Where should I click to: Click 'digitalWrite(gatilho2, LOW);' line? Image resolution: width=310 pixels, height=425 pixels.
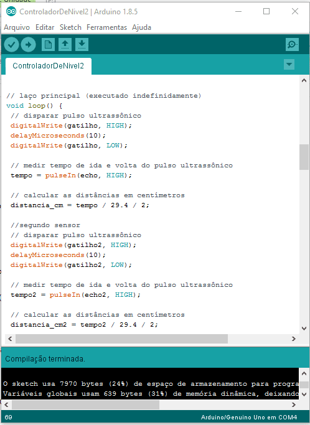pos(71,265)
